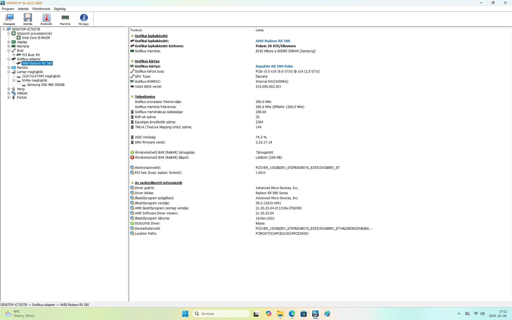512x320 pixels.
Task: Open the Segítség menu
Action: click(x=60, y=9)
